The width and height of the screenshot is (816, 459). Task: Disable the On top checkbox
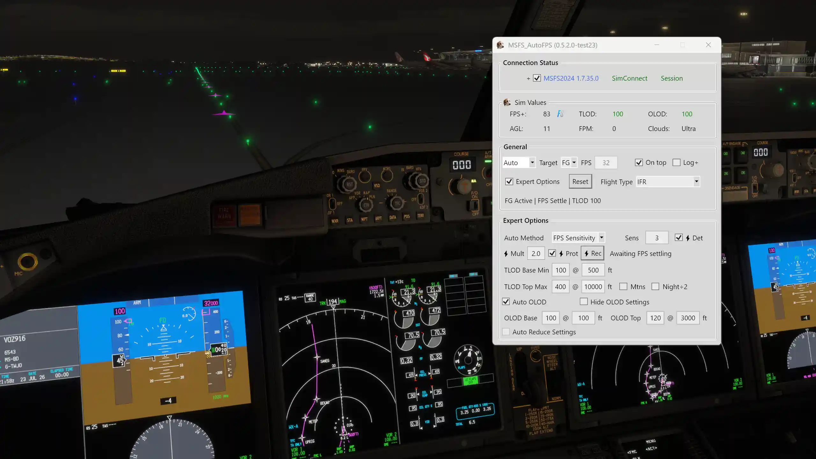(x=639, y=163)
